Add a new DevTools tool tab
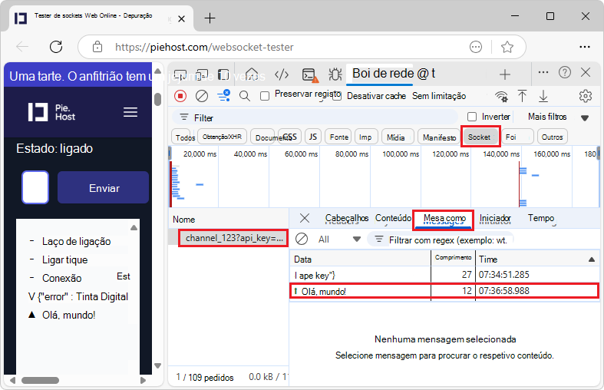This screenshot has width=604, height=390. [x=505, y=74]
